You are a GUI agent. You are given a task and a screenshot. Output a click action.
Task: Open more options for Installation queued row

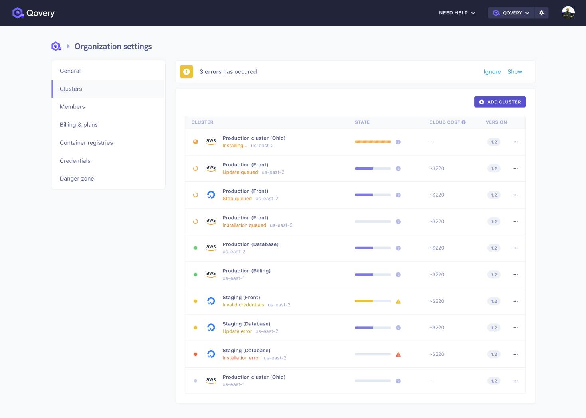(515, 221)
